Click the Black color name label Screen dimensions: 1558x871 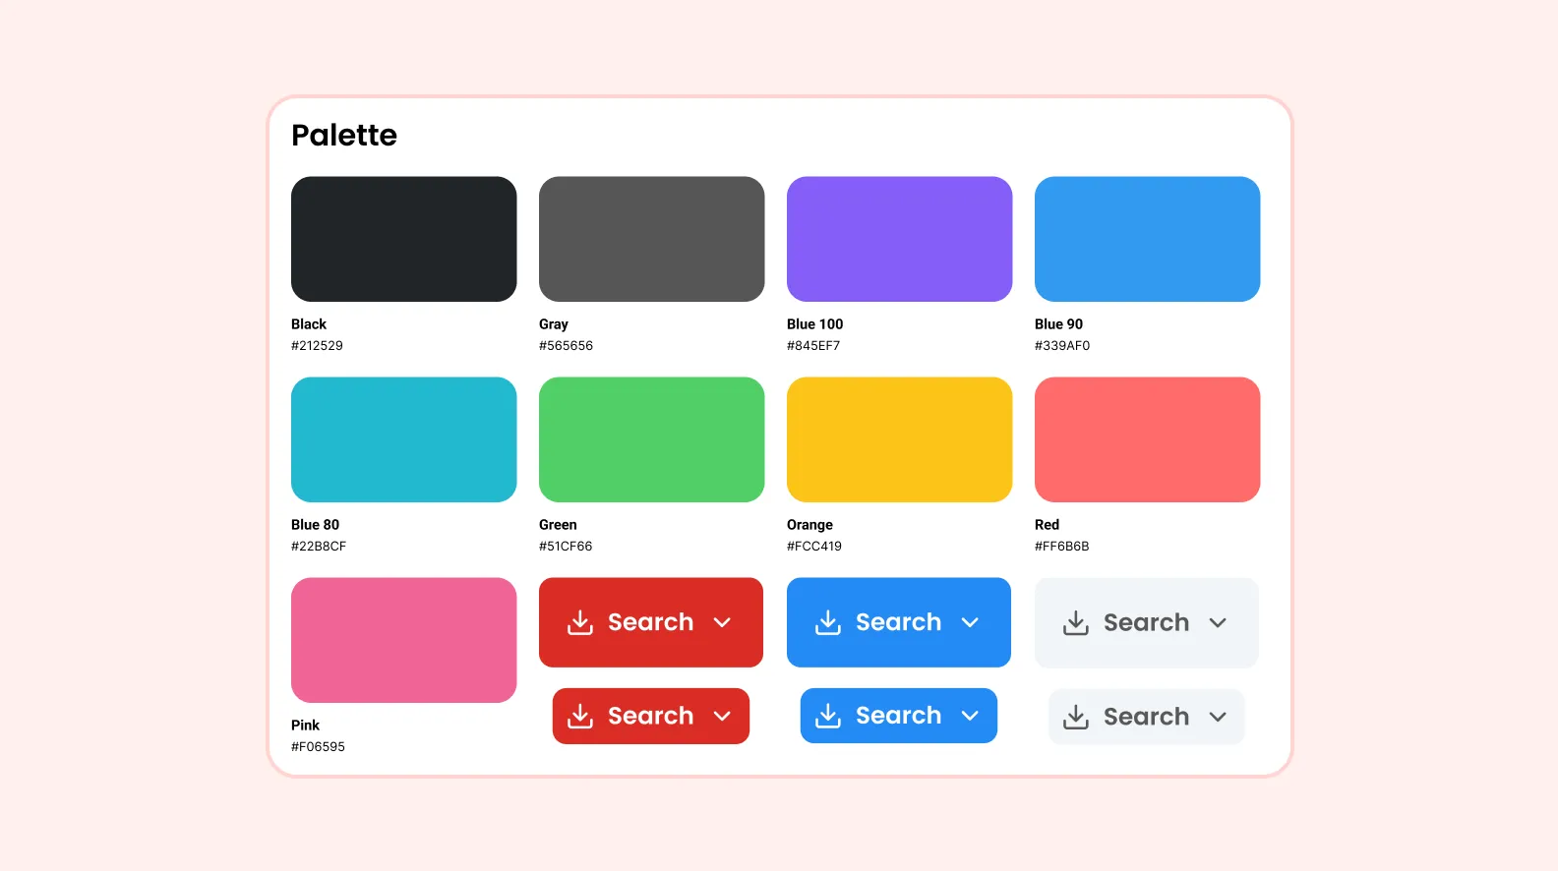(x=309, y=324)
